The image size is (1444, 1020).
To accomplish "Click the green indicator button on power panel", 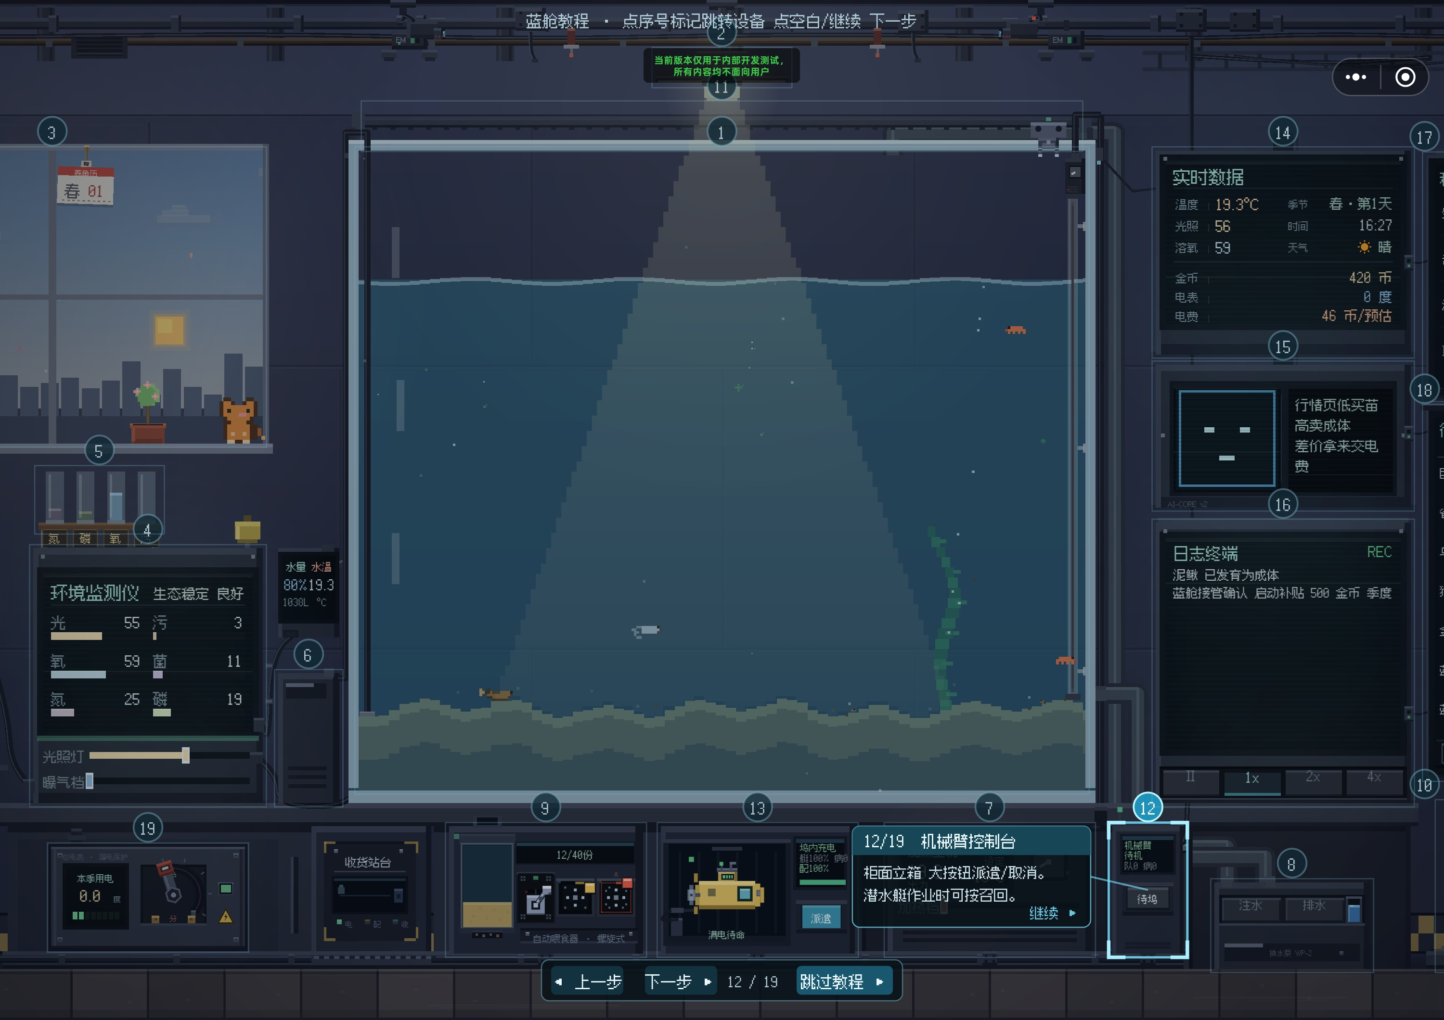I will tap(226, 888).
